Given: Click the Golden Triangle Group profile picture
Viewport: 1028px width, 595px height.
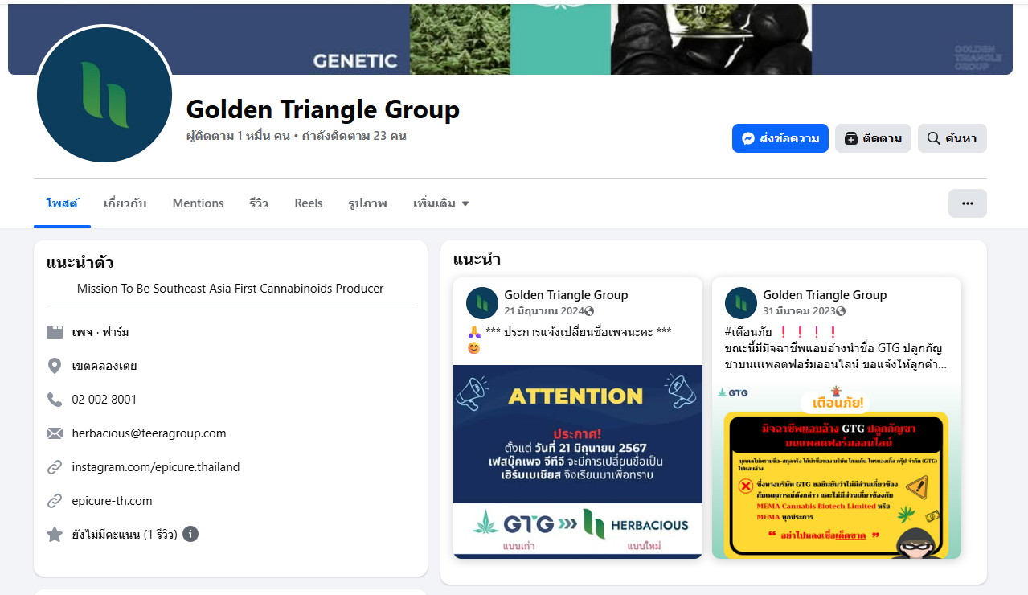Looking at the screenshot, I should pos(104,94).
